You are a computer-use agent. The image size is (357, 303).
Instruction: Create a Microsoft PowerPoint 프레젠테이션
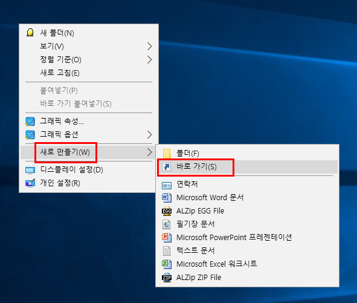[x=248, y=238]
